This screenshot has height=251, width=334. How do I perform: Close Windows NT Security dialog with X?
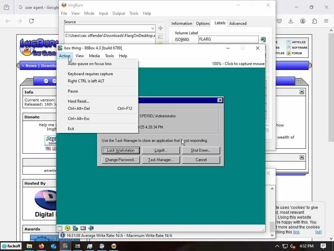(220, 100)
